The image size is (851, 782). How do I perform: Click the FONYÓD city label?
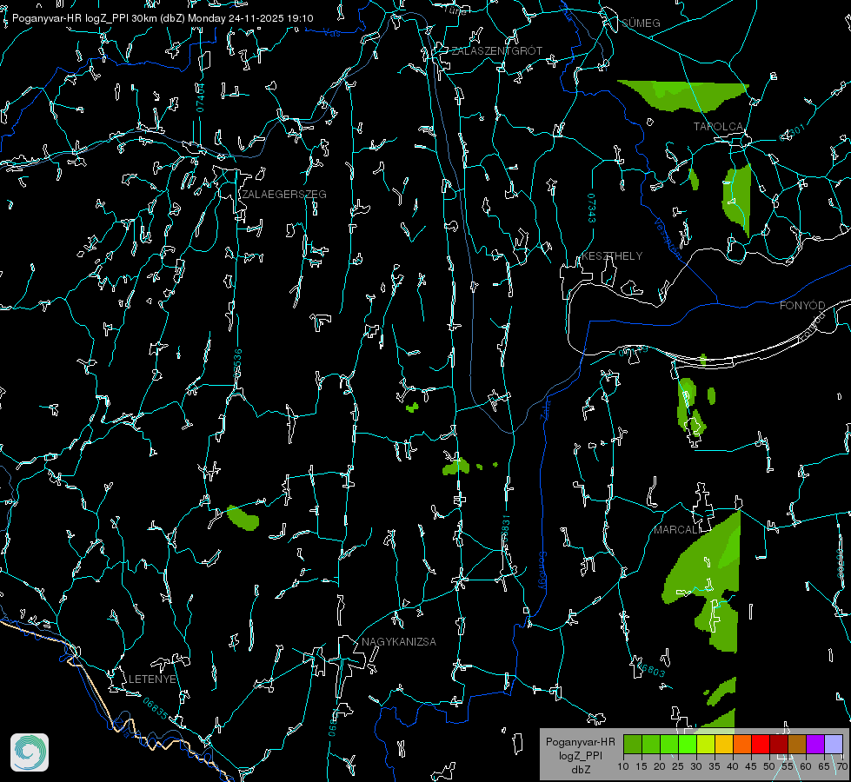802,306
